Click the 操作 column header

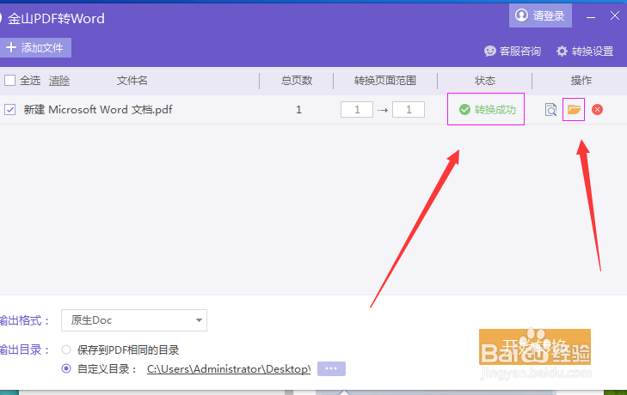pyautogui.click(x=581, y=81)
